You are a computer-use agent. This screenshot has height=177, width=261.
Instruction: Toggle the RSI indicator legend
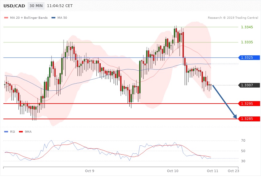click(12, 132)
